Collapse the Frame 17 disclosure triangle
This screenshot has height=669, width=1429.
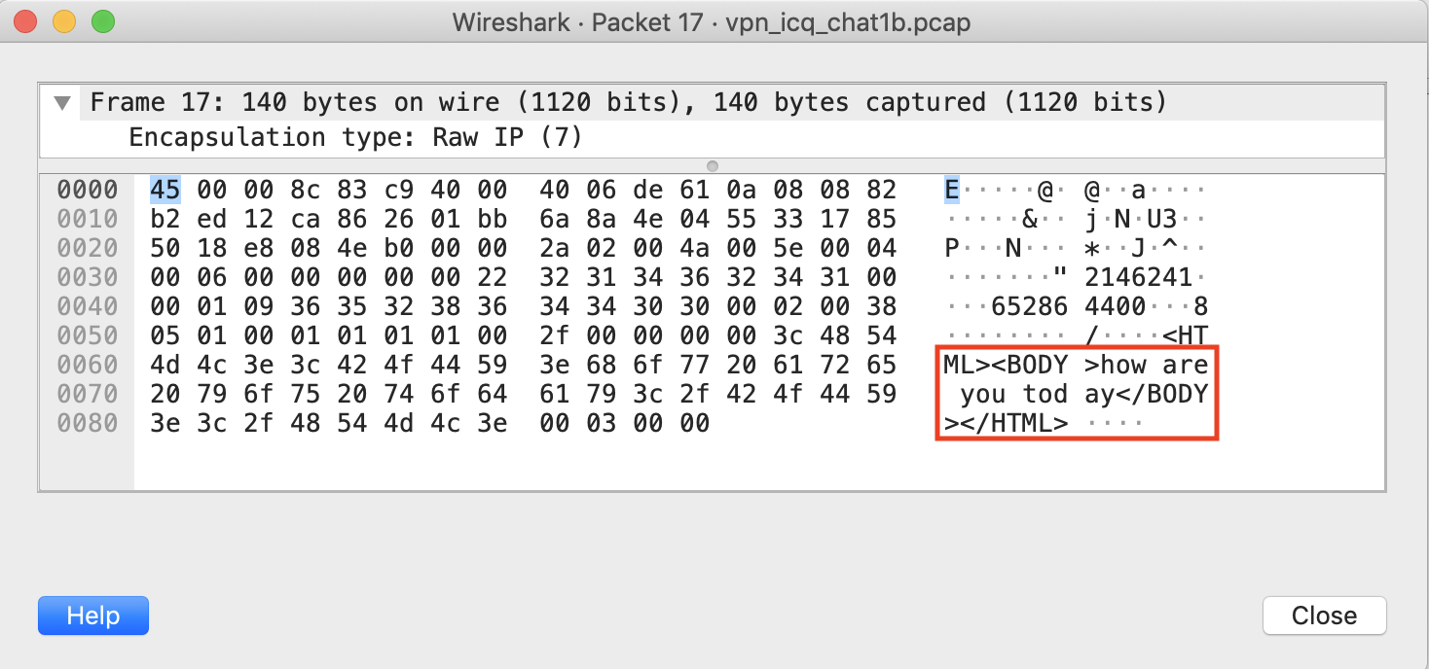coord(63,102)
